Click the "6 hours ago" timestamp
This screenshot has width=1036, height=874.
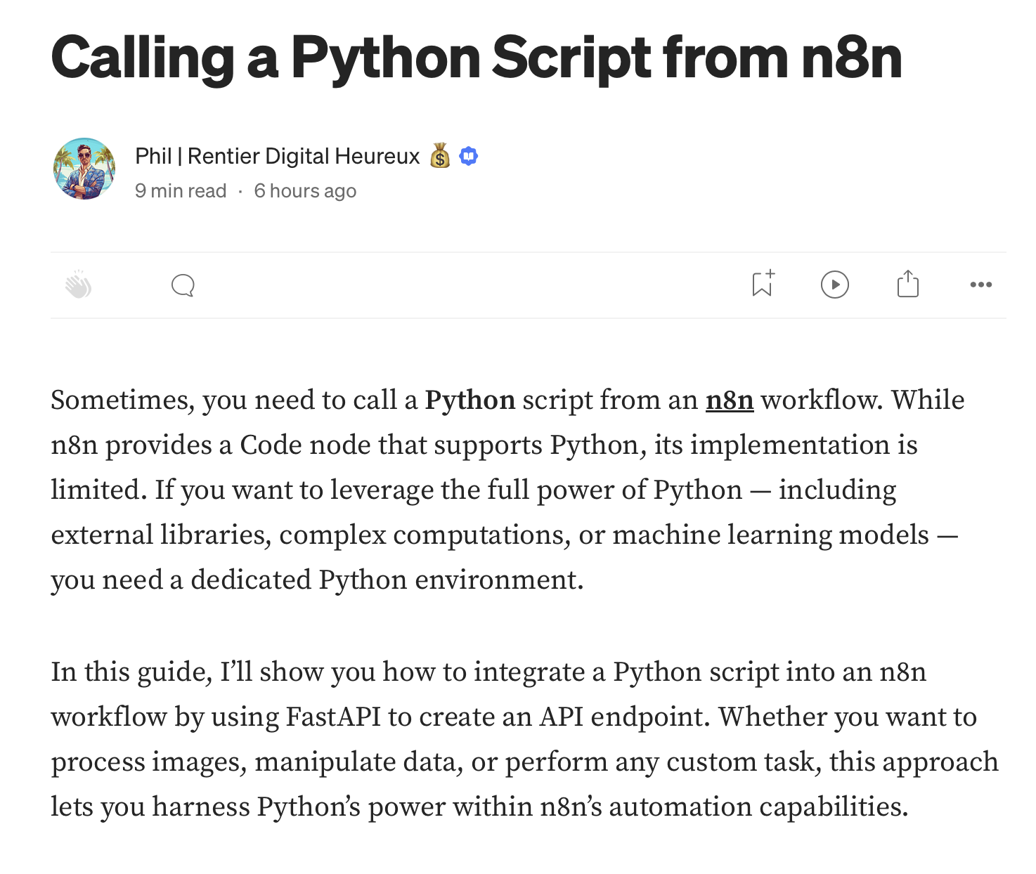tap(304, 190)
